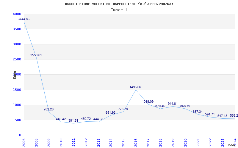Click the 450.72 value label

[x=86, y=119]
